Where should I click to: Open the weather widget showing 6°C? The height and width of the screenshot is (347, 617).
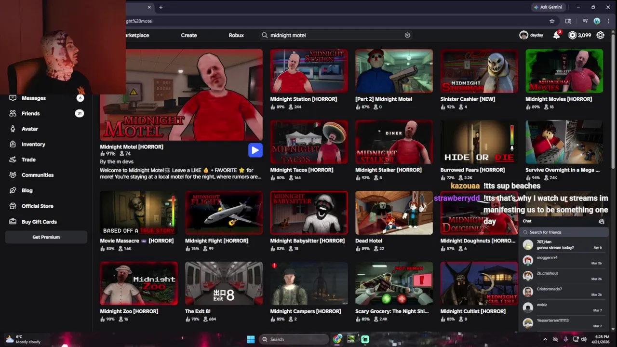click(x=23, y=339)
